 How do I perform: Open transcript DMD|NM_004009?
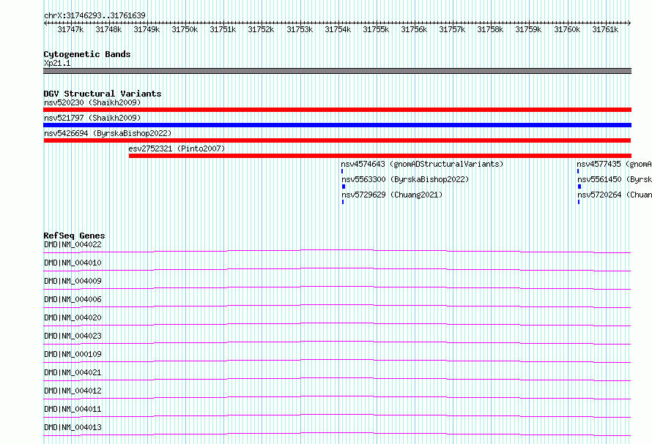click(73, 281)
